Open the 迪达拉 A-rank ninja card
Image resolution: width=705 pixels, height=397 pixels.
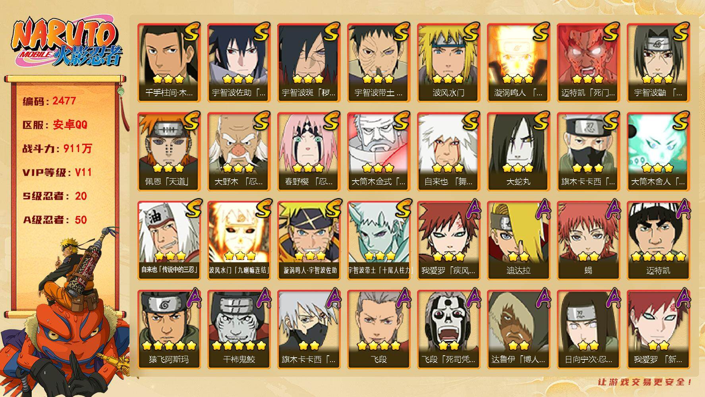(x=518, y=240)
